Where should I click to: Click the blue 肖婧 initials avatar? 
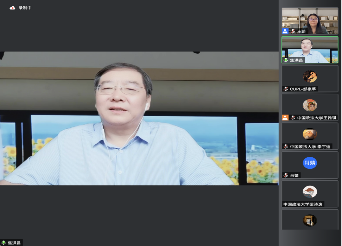310,163
